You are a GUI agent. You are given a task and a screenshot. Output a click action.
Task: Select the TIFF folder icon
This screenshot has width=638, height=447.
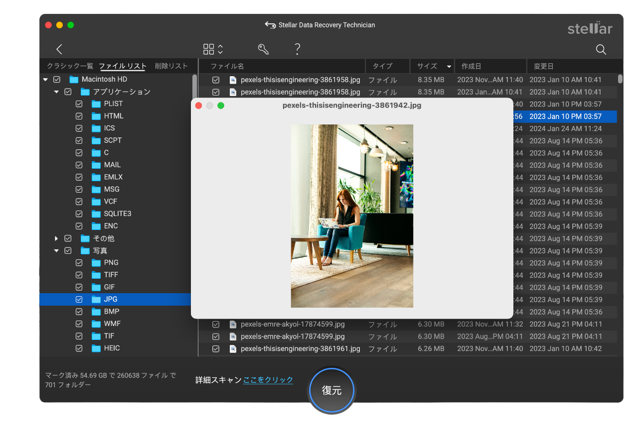tap(96, 275)
